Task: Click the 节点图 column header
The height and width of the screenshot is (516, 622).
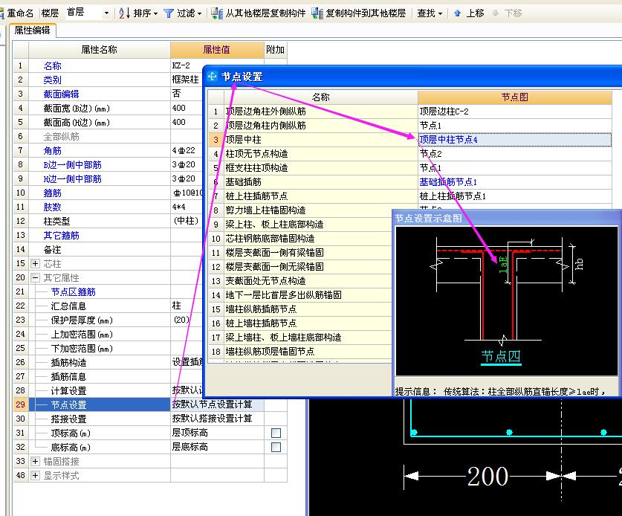Action: point(514,97)
